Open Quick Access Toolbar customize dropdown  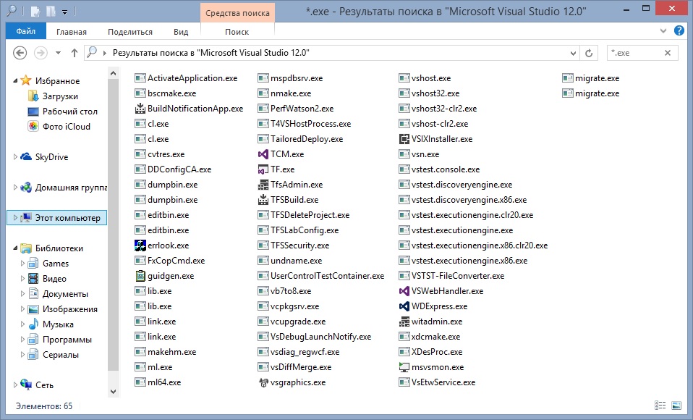(64, 12)
